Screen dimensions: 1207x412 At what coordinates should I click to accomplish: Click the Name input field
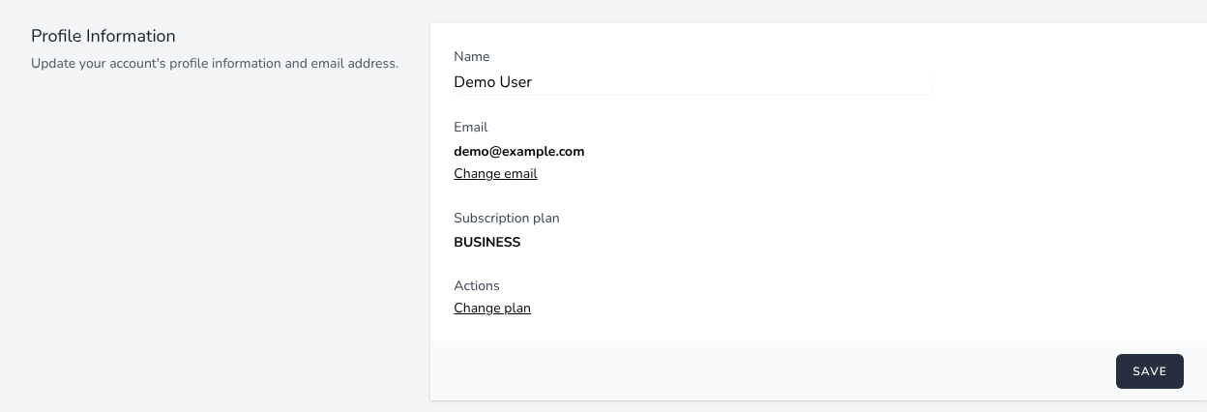click(x=692, y=82)
